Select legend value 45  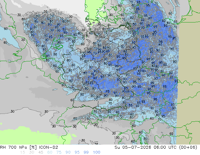click(x=41, y=152)
